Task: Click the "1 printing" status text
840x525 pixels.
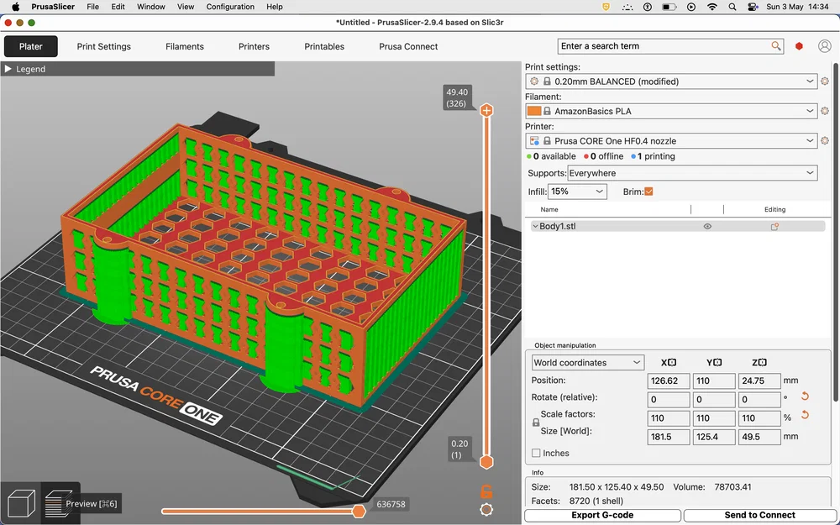Action: (x=656, y=156)
